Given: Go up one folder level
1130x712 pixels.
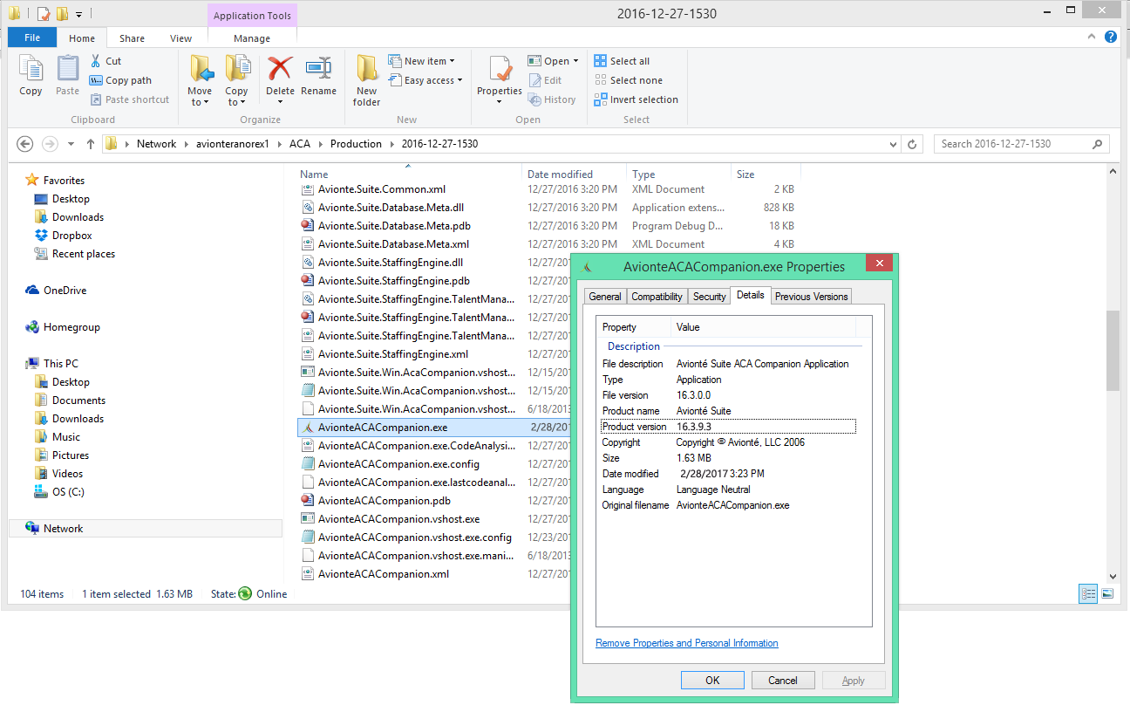Looking at the screenshot, I should (x=91, y=144).
